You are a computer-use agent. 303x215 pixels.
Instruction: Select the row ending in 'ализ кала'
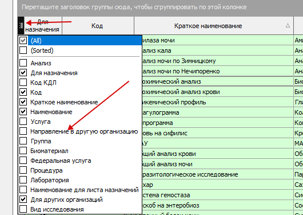(x=218, y=50)
